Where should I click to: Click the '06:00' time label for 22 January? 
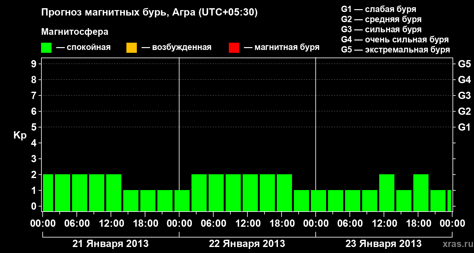pos(213,224)
